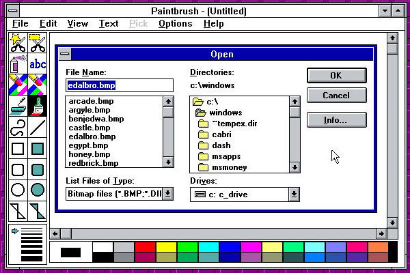410x273 pixels.
Task: Select the Eraser tool
Action: tap(38, 85)
